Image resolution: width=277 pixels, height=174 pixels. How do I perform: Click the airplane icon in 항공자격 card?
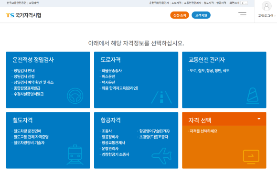pos(161,156)
